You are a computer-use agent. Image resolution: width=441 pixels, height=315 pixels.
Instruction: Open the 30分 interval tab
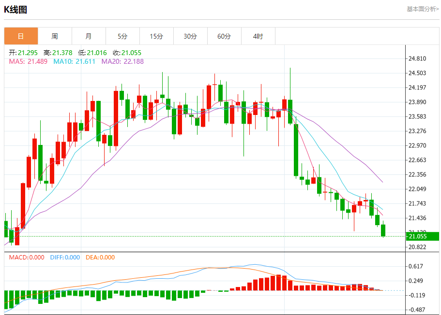pyautogui.click(x=190, y=36)
